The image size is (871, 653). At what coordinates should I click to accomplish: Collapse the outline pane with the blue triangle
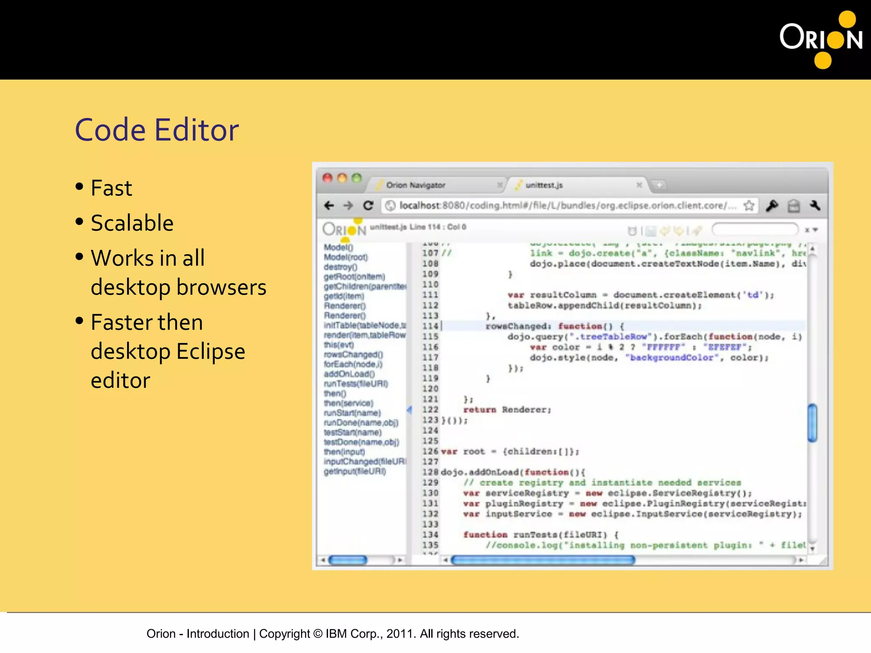pyautogui.click(x=409, y=410)
